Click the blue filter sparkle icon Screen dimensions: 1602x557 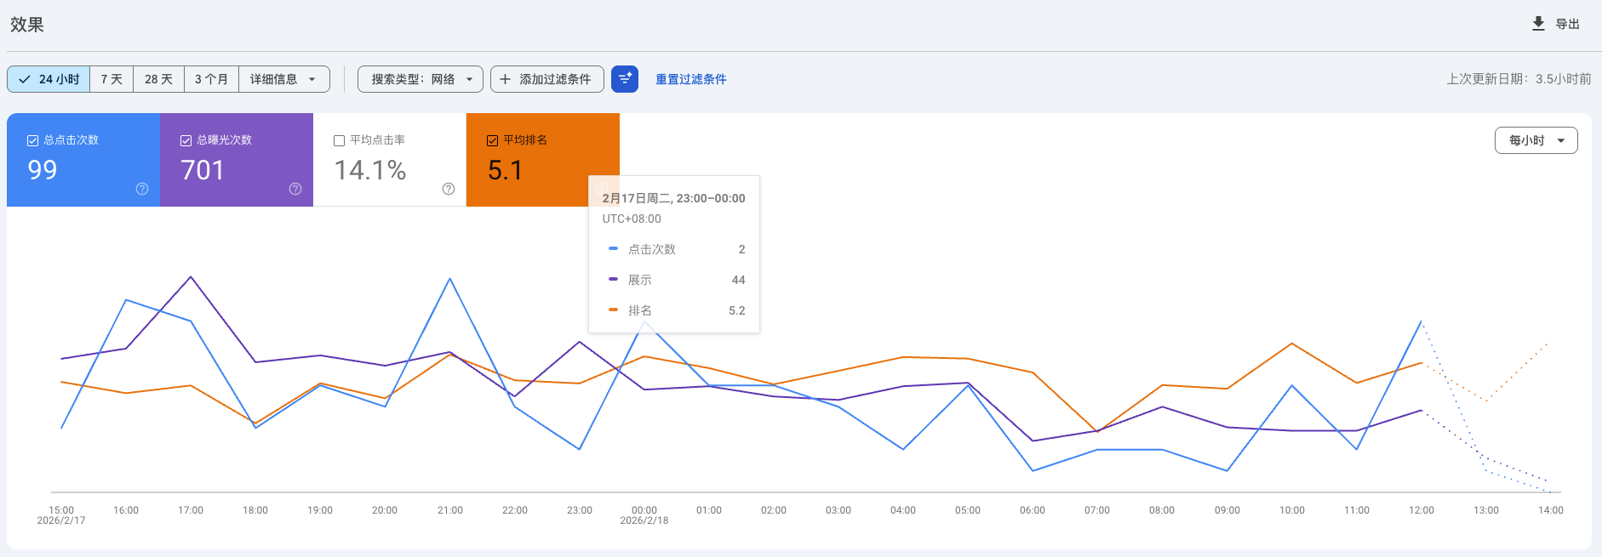click(x=625, y=79)
